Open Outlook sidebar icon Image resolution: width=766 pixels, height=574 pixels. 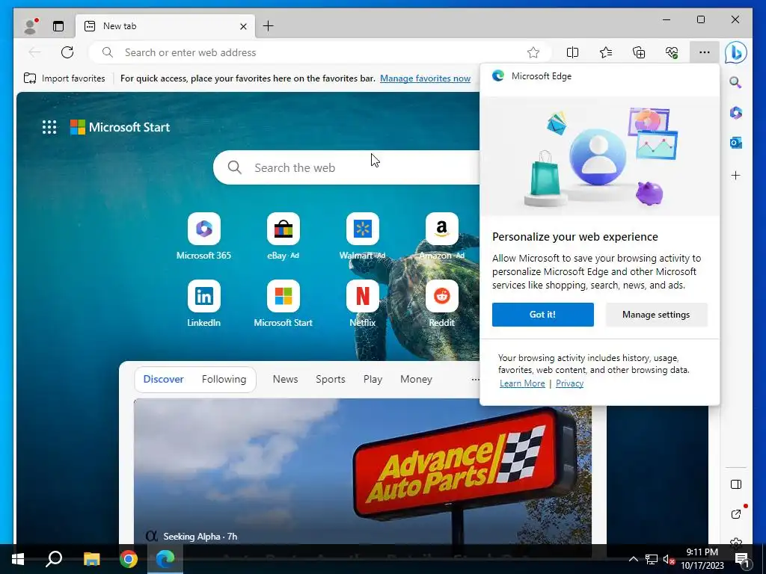click(736, 143)
